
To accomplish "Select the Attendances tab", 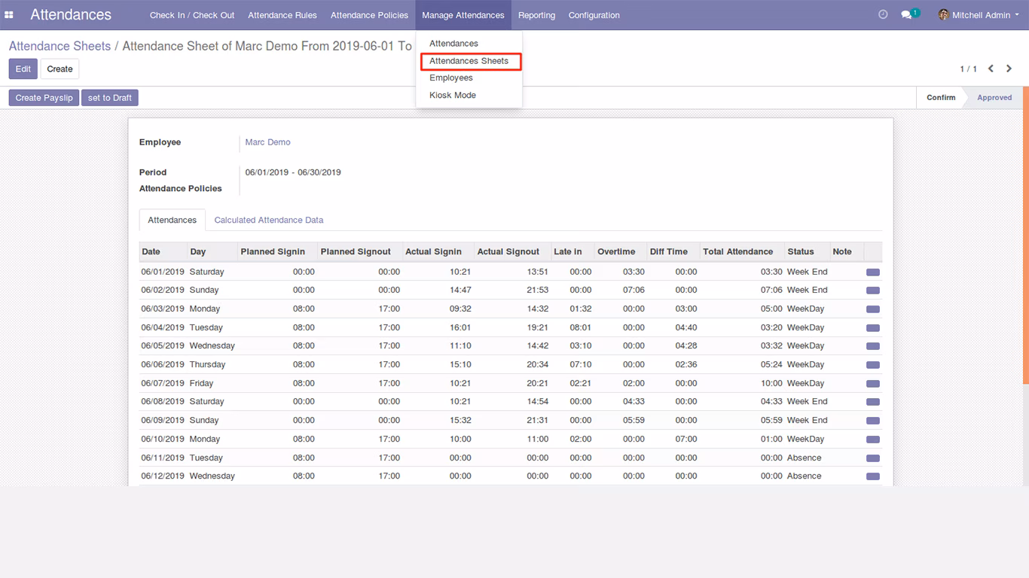I will [x=172, y=221].
